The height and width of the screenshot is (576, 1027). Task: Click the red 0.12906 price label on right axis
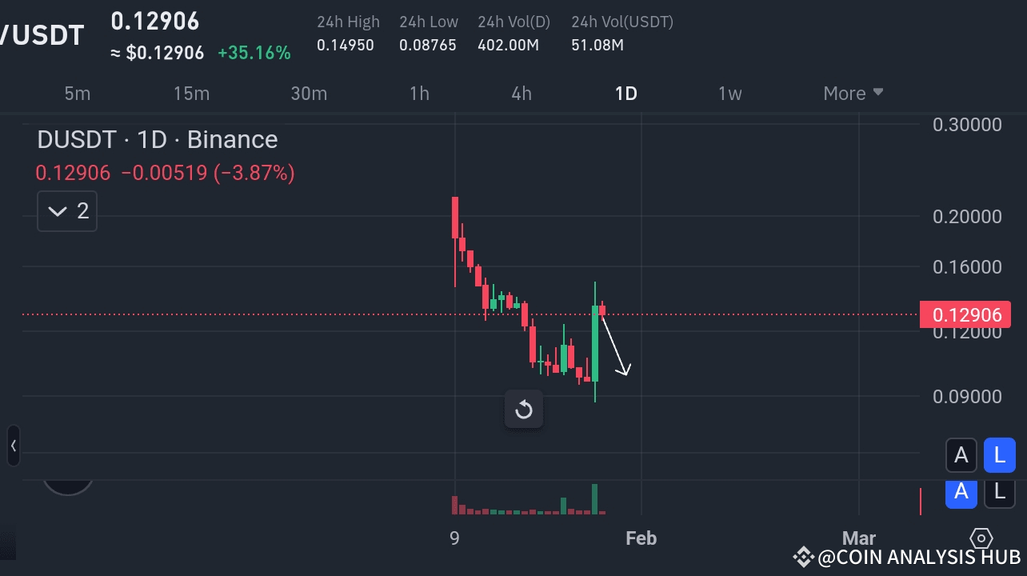(x=966, y=315)
